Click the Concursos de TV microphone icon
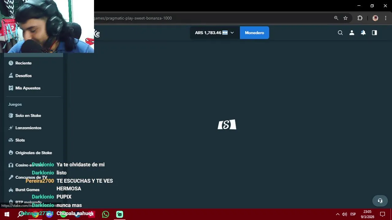The image size is (392, 220). [x=11, y=177]
